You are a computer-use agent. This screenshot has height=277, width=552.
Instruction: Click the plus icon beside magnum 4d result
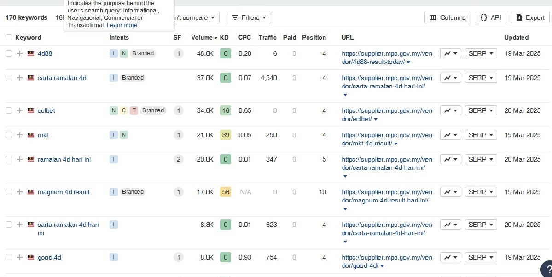pyautogui.click(x=20, y=192)
